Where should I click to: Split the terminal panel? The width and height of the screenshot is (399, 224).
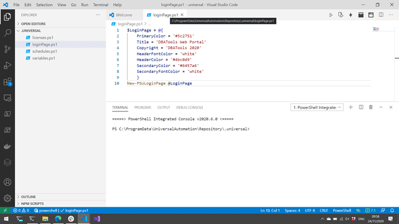click(x=361, y=107)
